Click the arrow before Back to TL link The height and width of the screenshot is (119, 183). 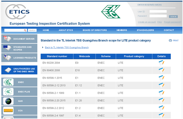pyautogui.click(x=43, y=47)
